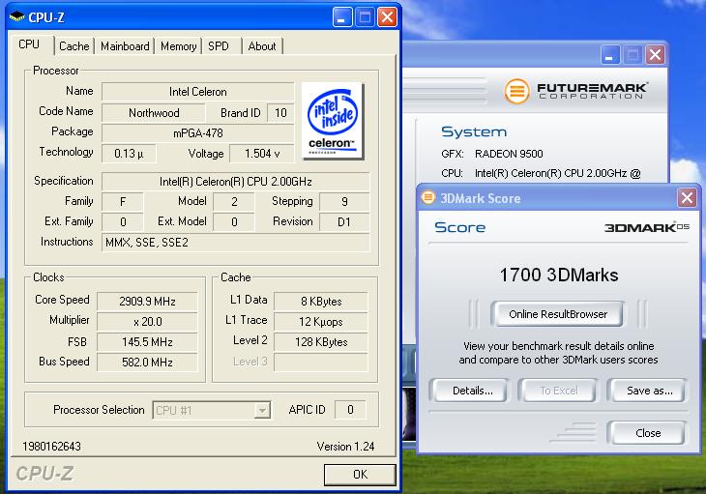The width and height of the screenshot is (706, 494).
Task: Click the Level 2 value '128 KBytes'
Action: [x=321, y=342]
